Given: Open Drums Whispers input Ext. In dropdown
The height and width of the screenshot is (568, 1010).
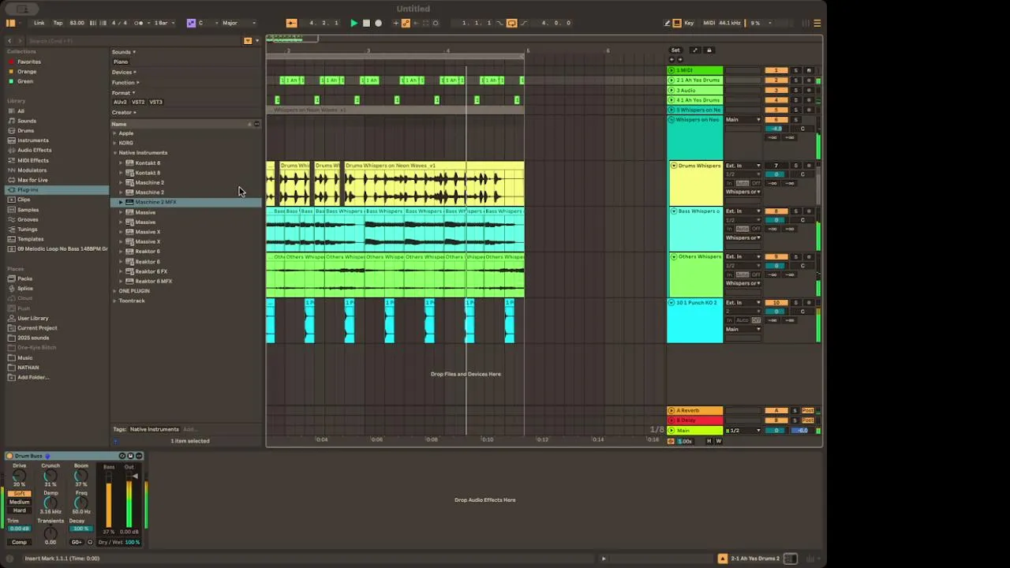Looking at the screenshot, I should [743, 166].
